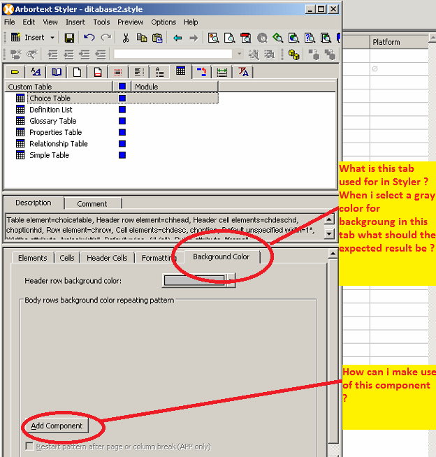Switch to the Formatting tab

pos(159,258)
